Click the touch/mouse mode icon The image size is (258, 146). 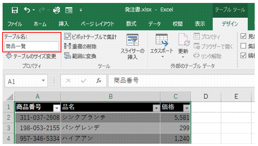(57, 10)
